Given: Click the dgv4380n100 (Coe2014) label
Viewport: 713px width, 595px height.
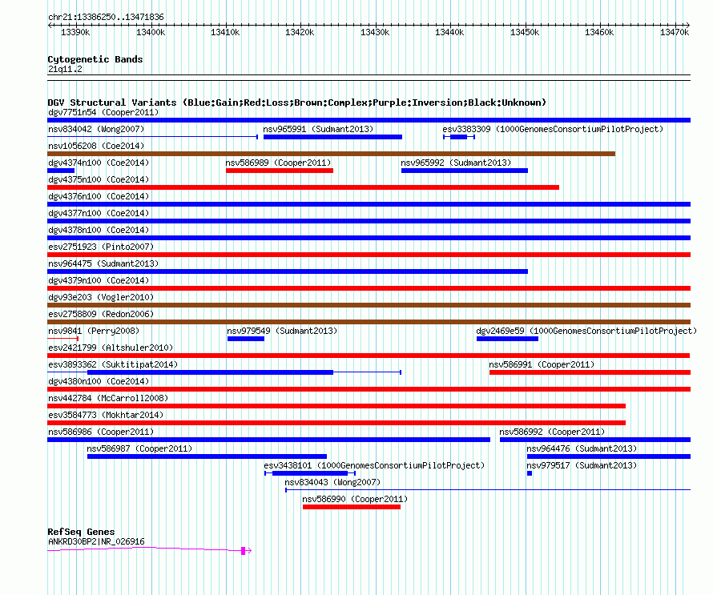Looking at the screenshot, I should (x=99, y=381).
